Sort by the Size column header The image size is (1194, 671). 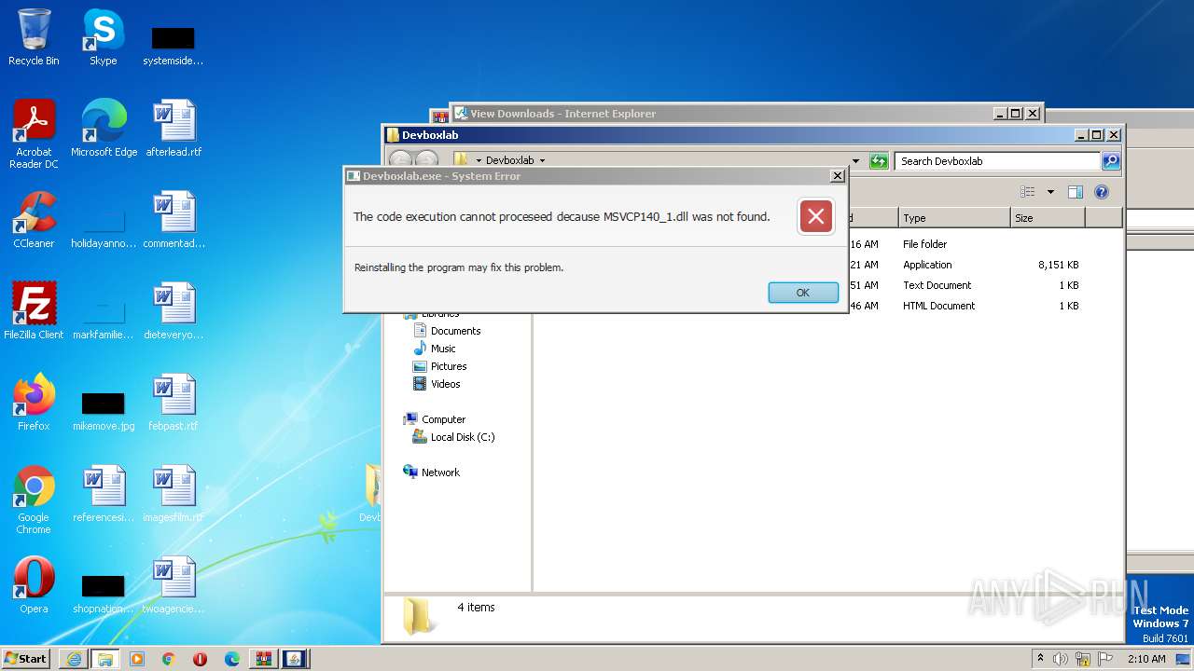click(x=1048, y=217)
